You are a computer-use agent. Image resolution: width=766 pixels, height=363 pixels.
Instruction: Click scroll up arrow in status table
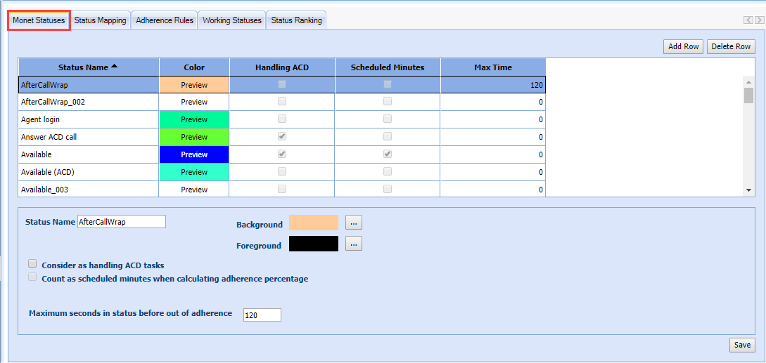point(748,81)
